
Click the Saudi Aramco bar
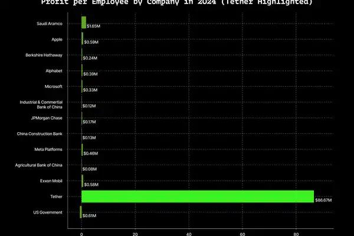(84, 22)
